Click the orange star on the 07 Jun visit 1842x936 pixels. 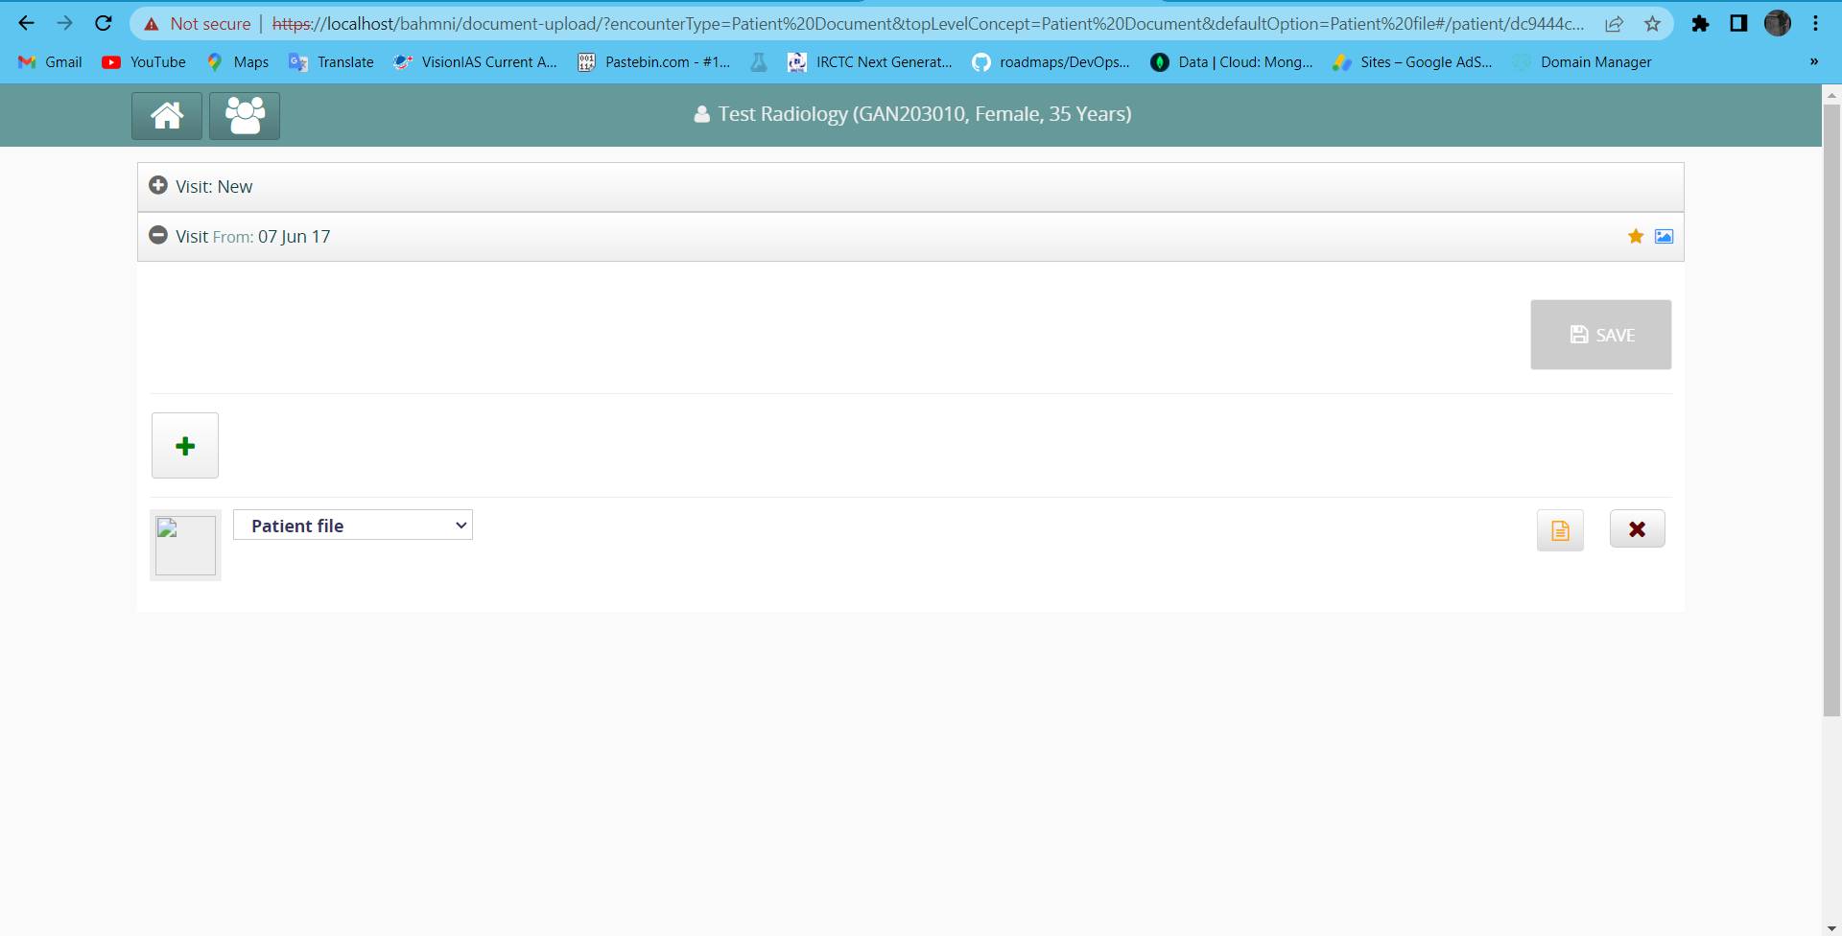pos(1635,236)
